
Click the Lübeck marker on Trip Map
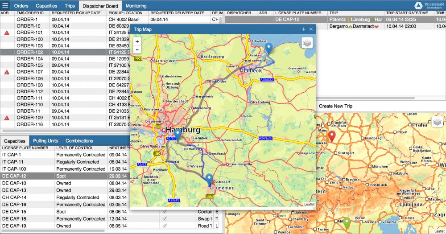[x=268, y=48]
